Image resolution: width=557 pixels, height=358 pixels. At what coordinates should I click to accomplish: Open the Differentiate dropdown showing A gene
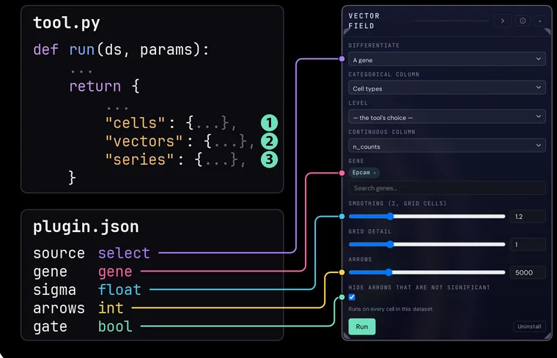tap(447, 59)
